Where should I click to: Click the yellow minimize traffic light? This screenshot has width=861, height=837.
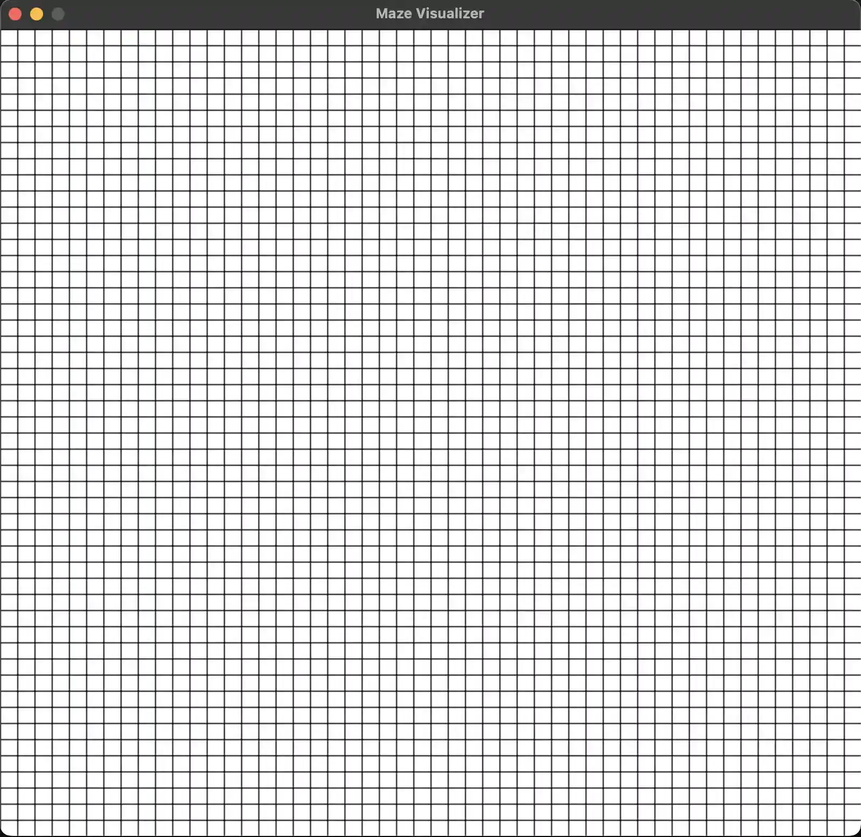pos(36,13)
